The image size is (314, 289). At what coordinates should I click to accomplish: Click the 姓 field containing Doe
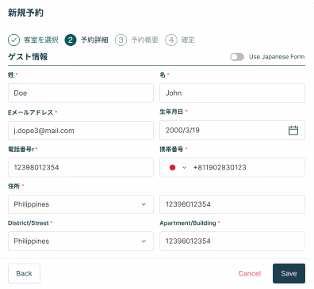81,93
